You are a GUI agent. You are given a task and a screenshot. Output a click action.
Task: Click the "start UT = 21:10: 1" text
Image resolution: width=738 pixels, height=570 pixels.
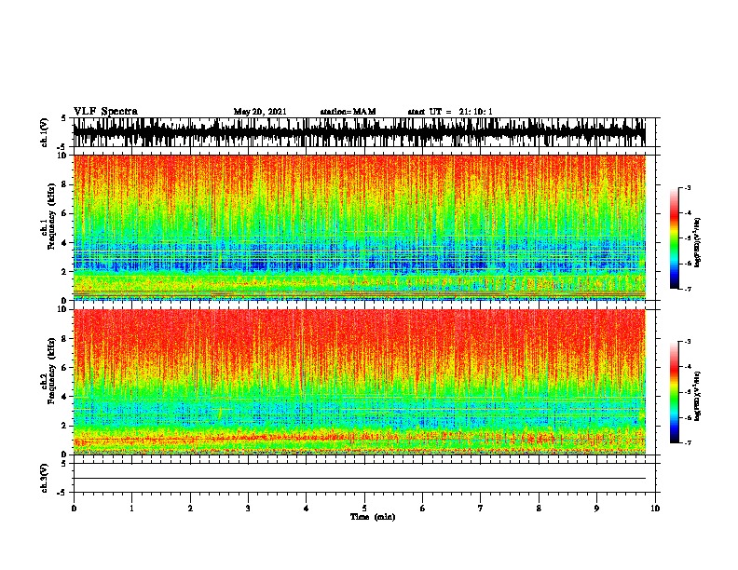coord(450,112)
